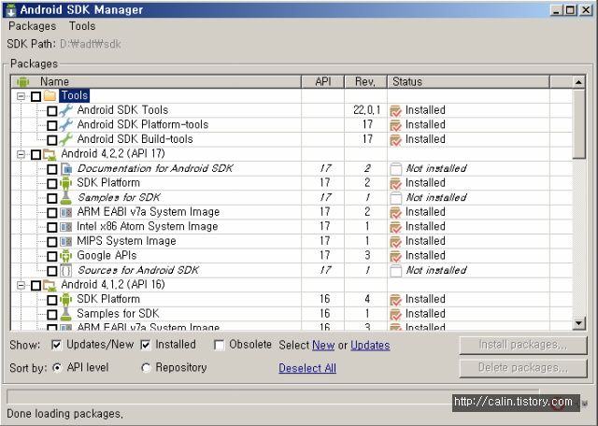This screenshot has height=426, width=598.
Task: Click the Google APIs android icon
Action: pyautogui.click(x=66, y=256)
